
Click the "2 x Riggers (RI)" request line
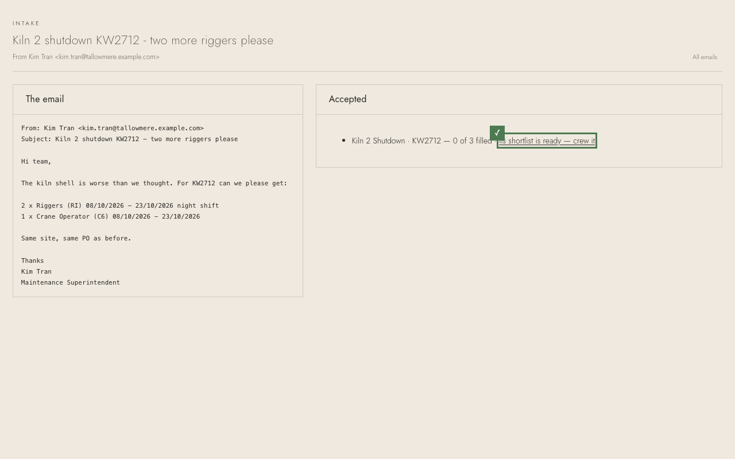pyautogui.click(x=120, y=205)
